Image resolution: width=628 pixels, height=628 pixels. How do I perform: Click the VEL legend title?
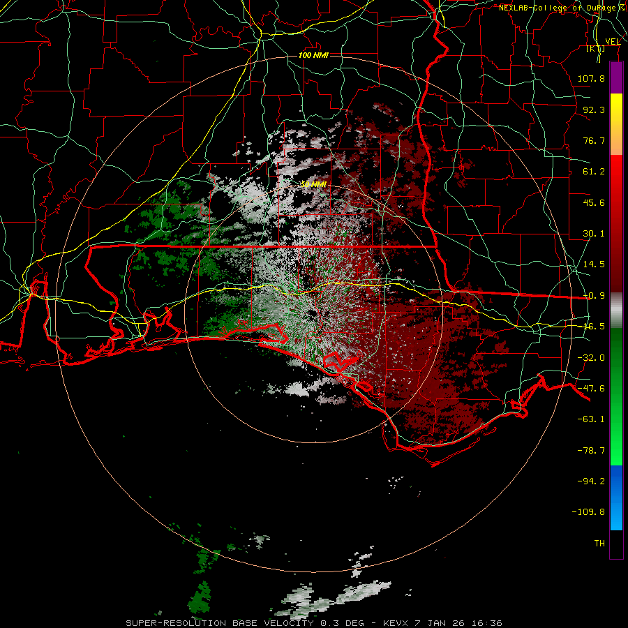click(613, 42)
